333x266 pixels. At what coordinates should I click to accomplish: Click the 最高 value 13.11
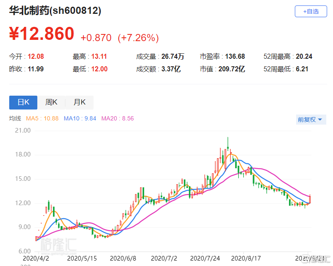click(x=99, y=57)
